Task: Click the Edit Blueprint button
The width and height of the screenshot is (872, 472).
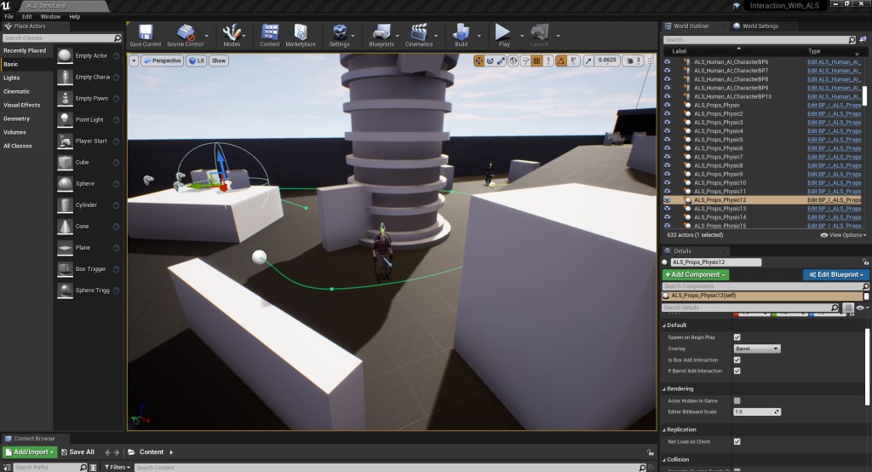Action: (x=835, y=275)
